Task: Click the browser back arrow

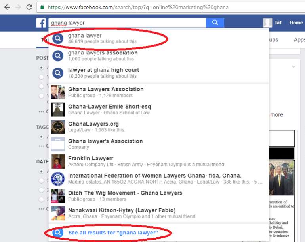Action: pos(7,7)
